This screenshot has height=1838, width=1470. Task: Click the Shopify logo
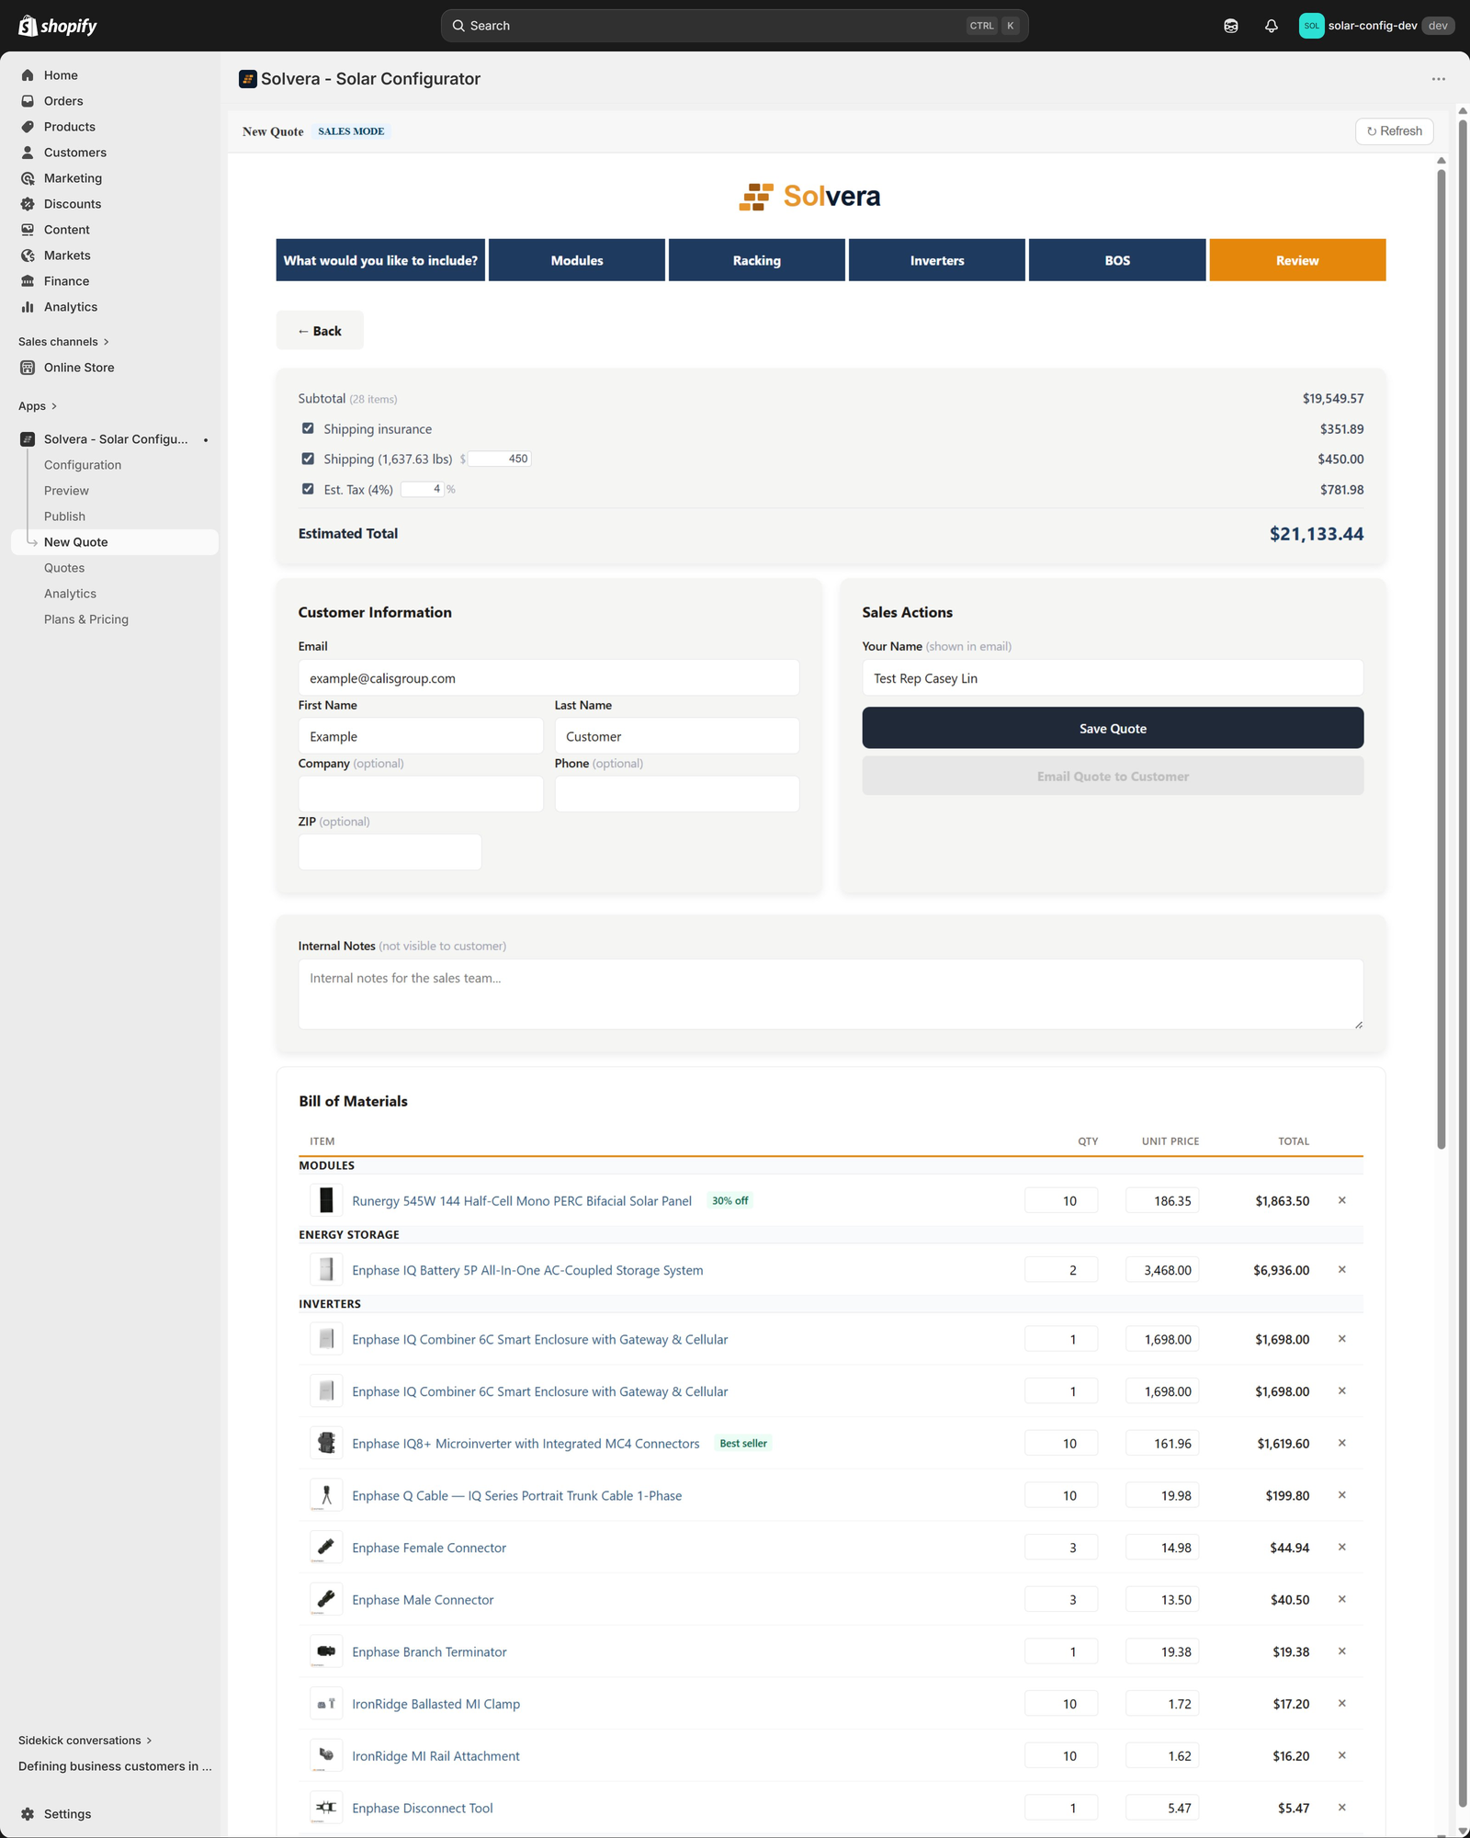(58, 26)
